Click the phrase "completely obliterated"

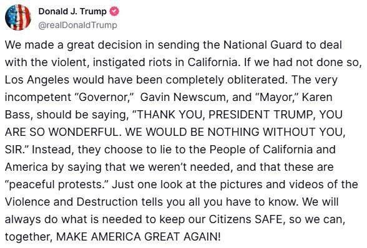226,80
